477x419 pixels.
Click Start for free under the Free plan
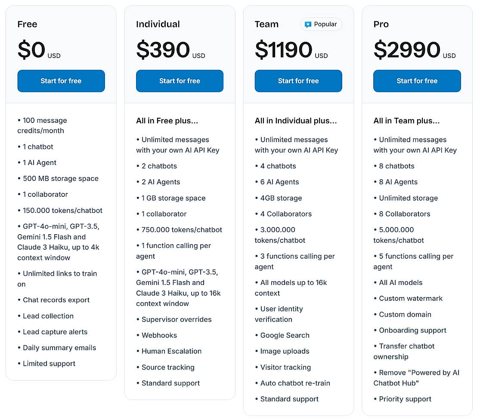pos(61,81)
